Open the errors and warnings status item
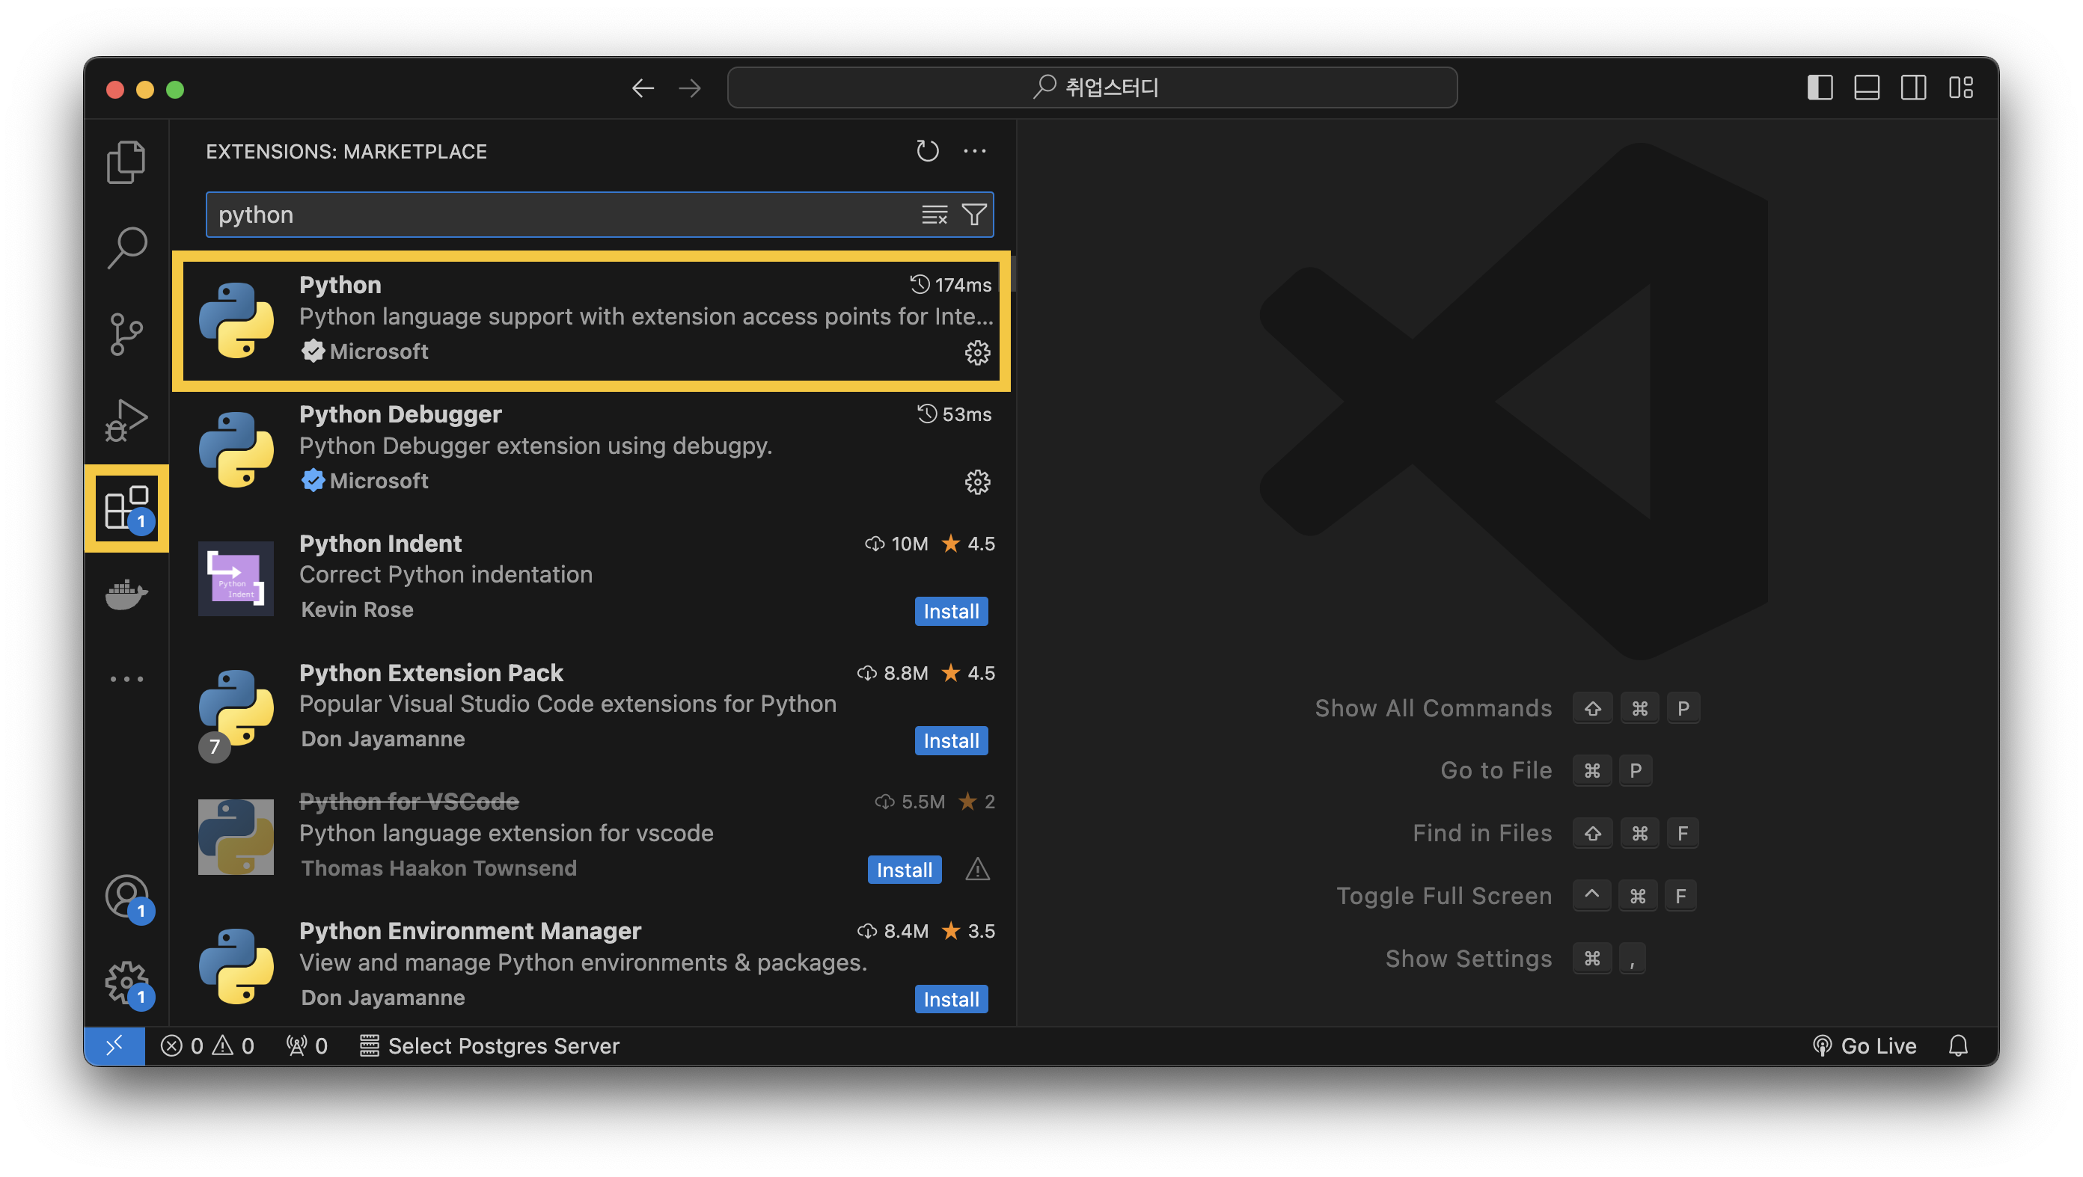Viewport: 2083px width, 1177px height. click(207, 1045)
